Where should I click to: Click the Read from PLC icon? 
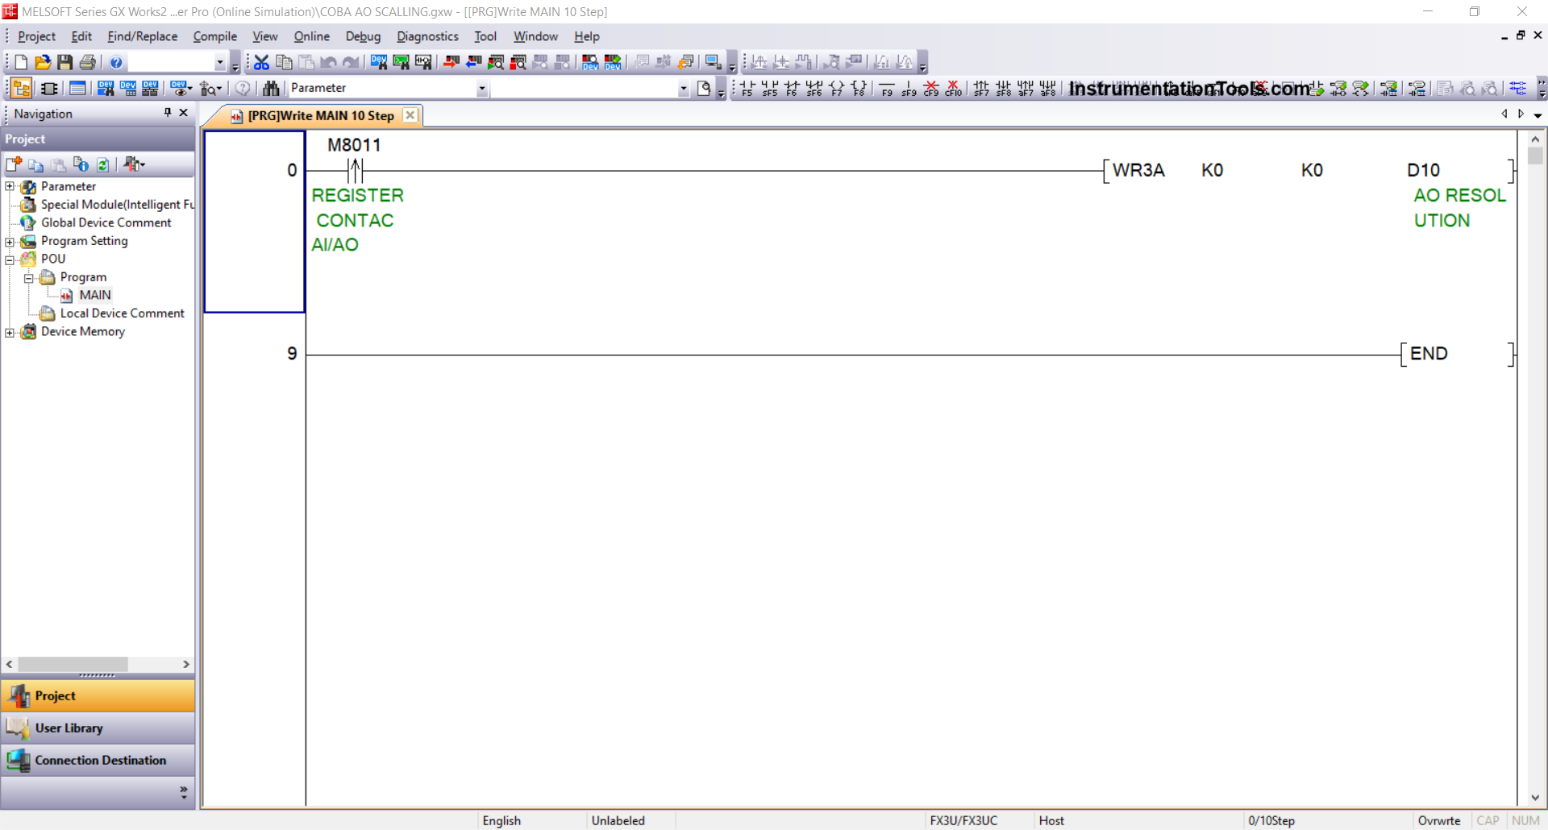[x=474, y=62]
